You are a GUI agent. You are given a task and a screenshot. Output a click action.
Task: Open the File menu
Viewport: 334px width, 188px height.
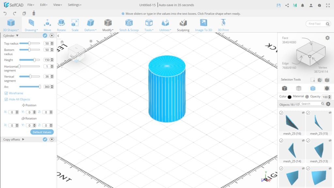[31, 5]
